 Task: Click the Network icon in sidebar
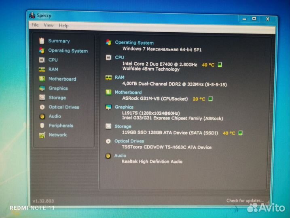[42, 135]
